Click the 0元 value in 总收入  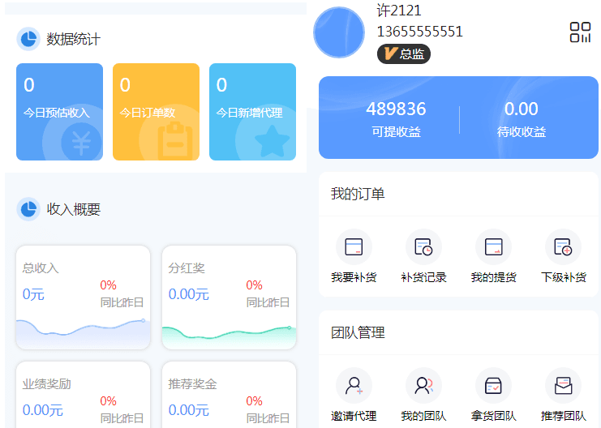click(x=33, y=294)
